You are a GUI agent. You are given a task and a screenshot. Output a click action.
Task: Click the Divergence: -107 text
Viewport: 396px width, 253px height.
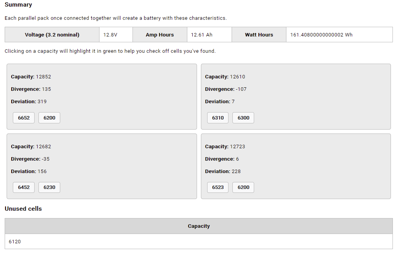tap(226, 89)
